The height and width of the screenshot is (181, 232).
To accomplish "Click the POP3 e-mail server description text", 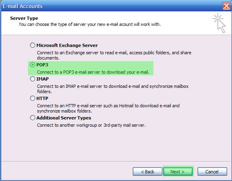I will 93,72.
